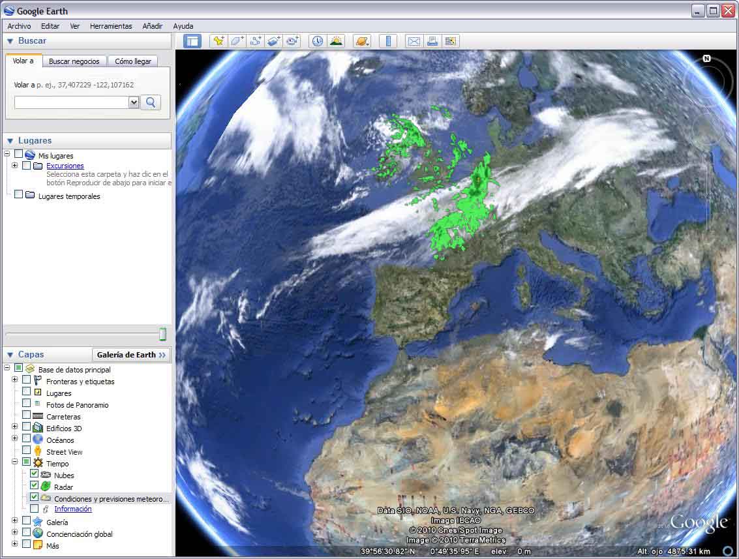The width and height of the screenshot is (739, 559).
Task: Switch to Buscar negocios tab
Action: (x=74, y=61)
